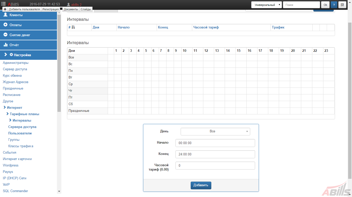Click the sidebar vertical scrollbar
This screenshot has width=352, height=197.
pos(59,64)
